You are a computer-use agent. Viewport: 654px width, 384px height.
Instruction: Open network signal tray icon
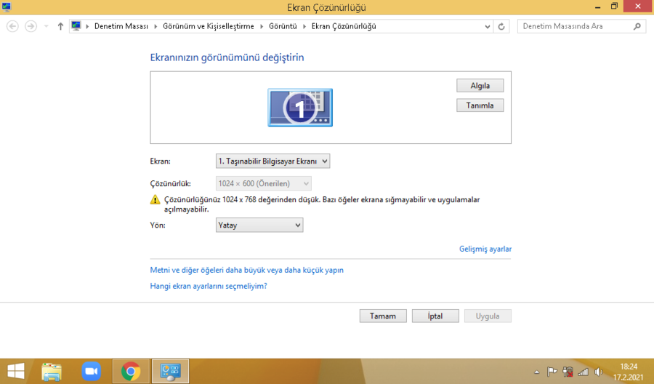(x=583, y=372)
